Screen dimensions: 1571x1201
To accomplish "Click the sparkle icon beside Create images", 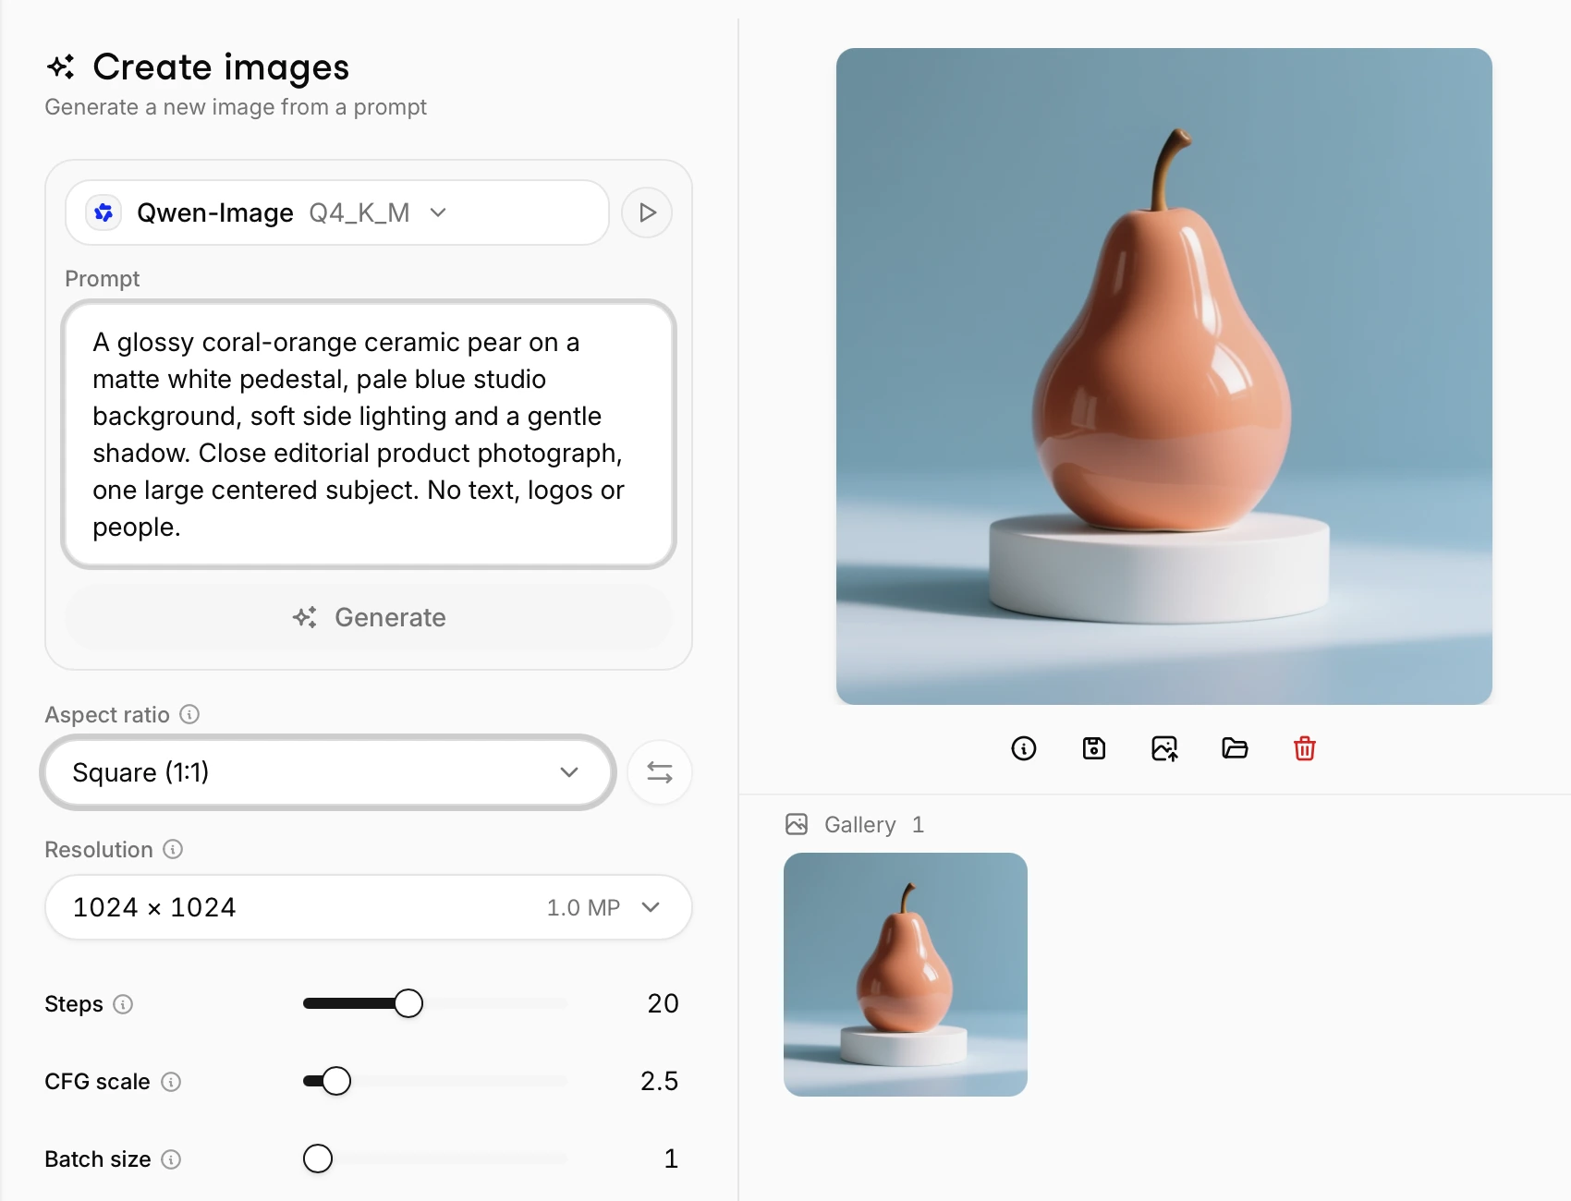I will coord(61,67).
